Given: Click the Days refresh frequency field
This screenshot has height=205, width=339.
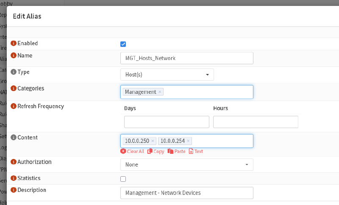Looking at the screenshot, I should 167,122.
